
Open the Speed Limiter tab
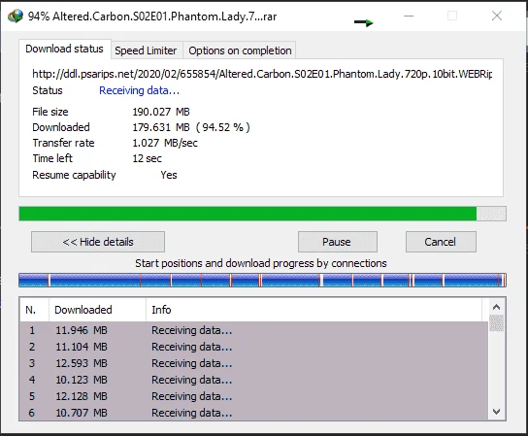click(x=146, y=50)
